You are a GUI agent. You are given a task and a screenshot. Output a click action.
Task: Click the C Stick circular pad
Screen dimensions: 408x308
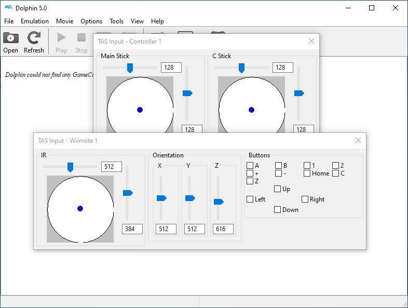pos(251,105)
